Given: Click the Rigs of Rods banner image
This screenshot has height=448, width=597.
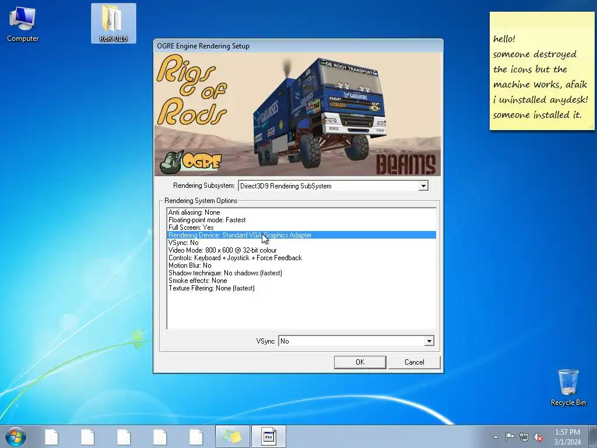Looking at the screenshot, I should [298, 114].
